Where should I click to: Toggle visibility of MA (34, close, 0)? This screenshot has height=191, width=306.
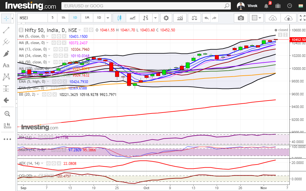coord(56,56)
